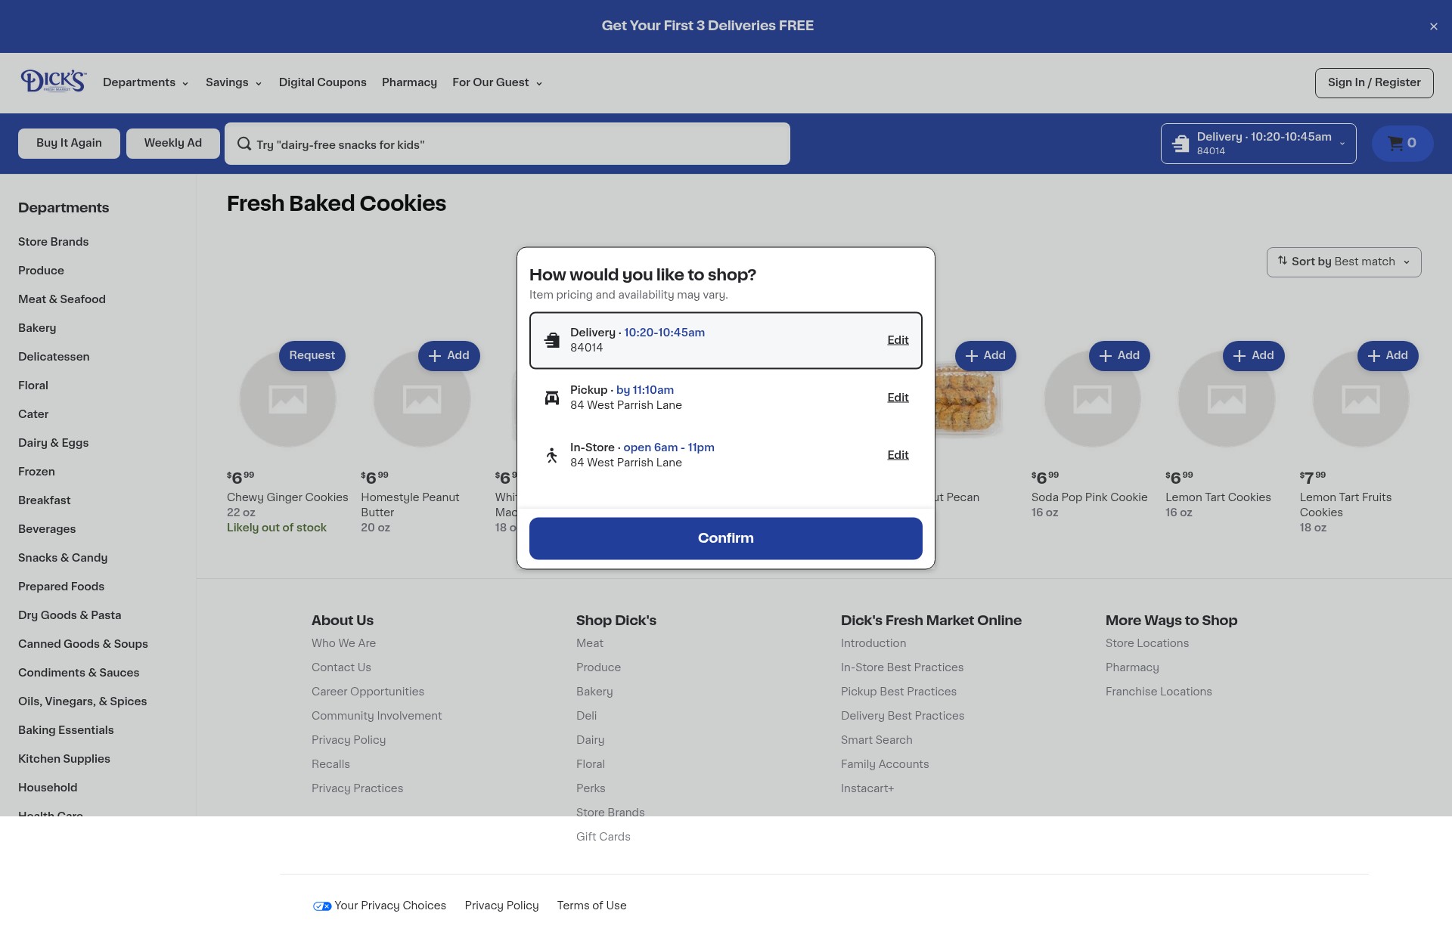Screen dimensions: 1452x932
Task: Click the delivery bag icon in header
Action: pos(1181,143)
